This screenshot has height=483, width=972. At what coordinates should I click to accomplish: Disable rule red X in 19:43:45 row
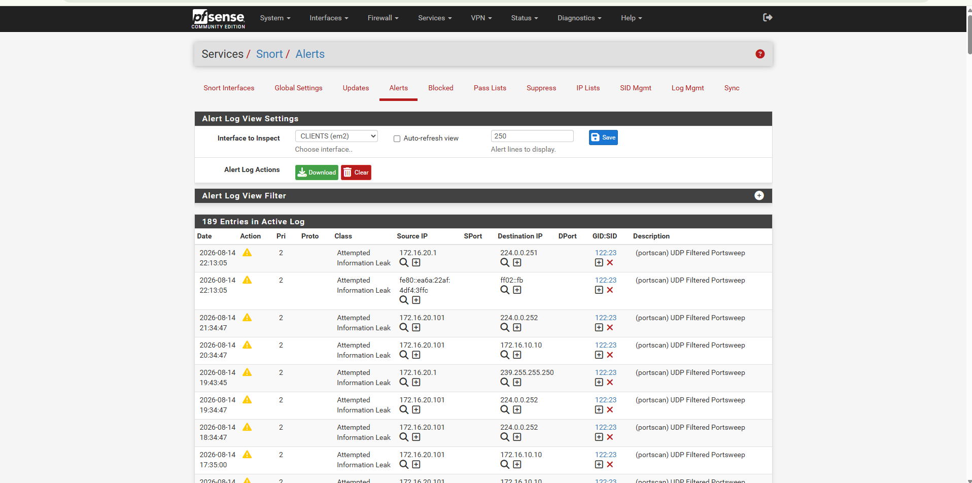pos(610,383)
